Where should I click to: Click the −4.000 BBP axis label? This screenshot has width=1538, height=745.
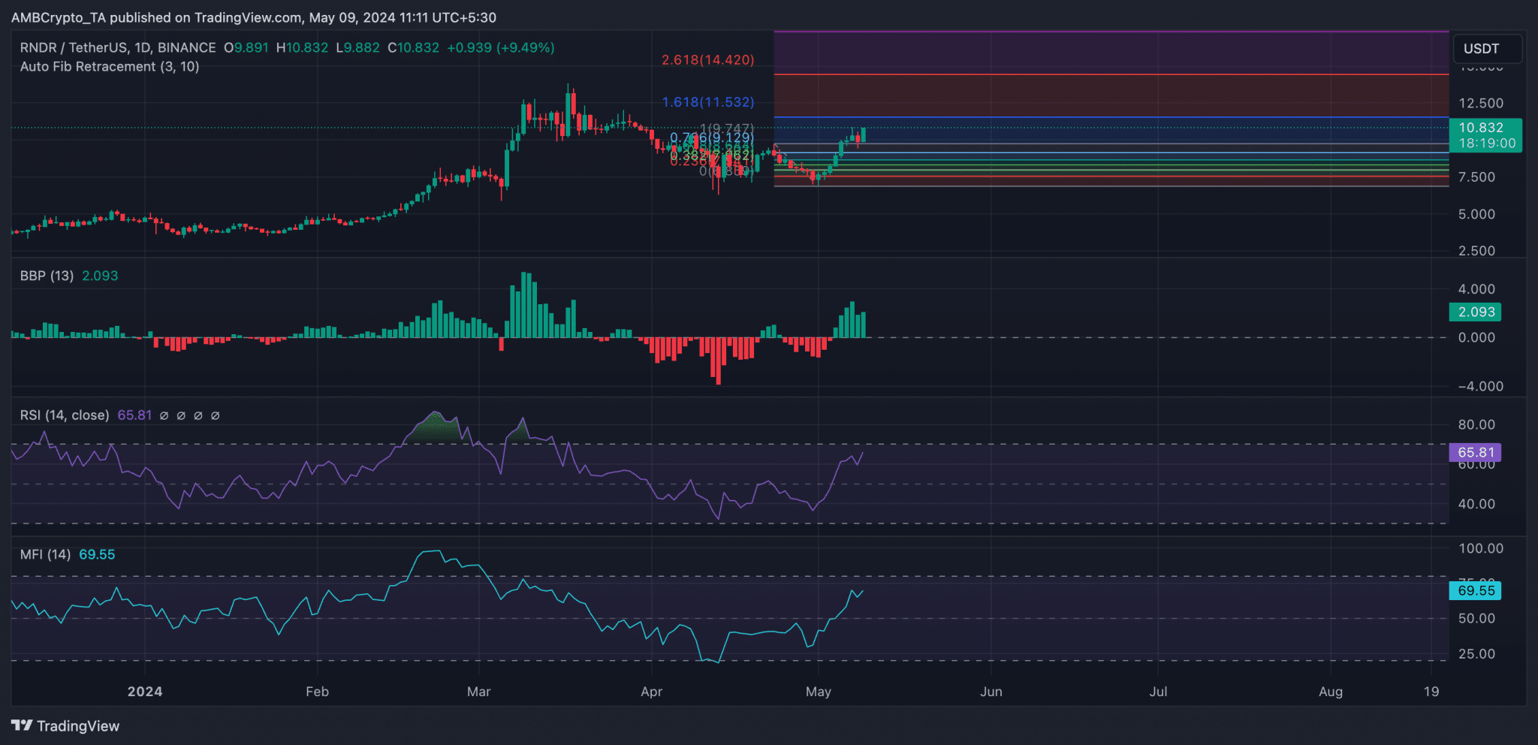point(1481,387)
